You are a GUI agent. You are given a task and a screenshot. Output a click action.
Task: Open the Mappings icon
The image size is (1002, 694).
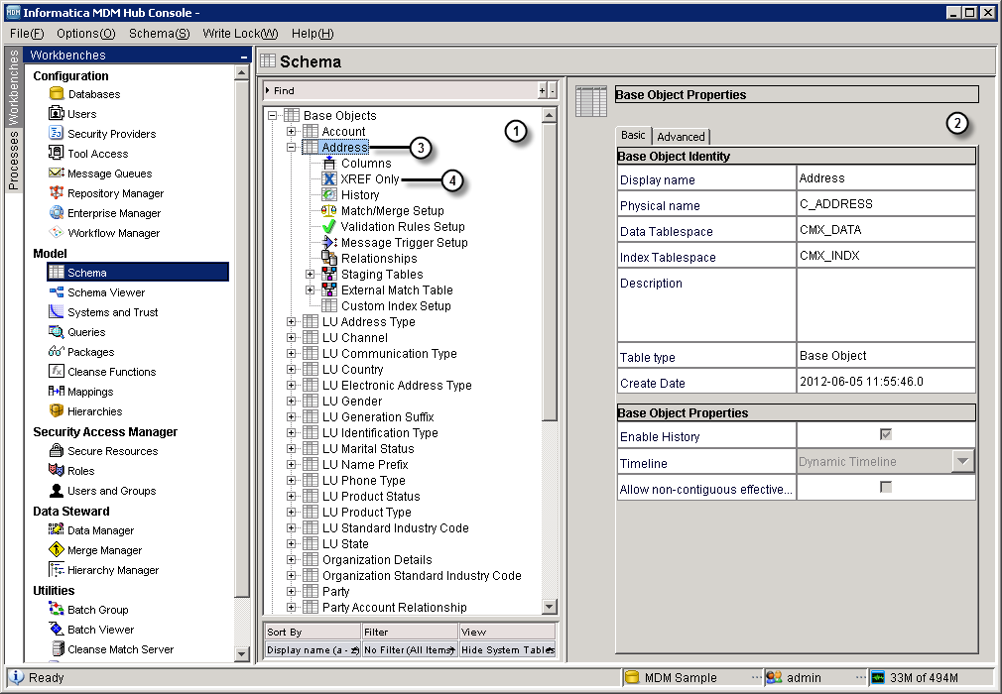(x=57, y=391)
